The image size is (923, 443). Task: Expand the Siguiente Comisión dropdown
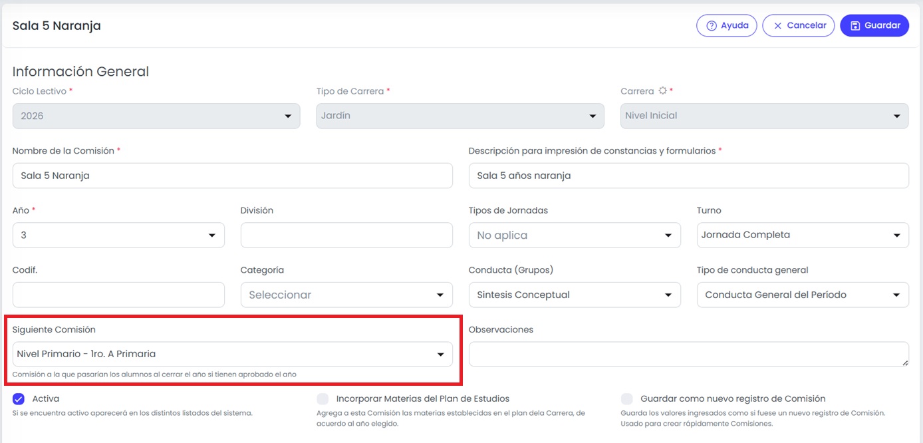pos(233,354)
